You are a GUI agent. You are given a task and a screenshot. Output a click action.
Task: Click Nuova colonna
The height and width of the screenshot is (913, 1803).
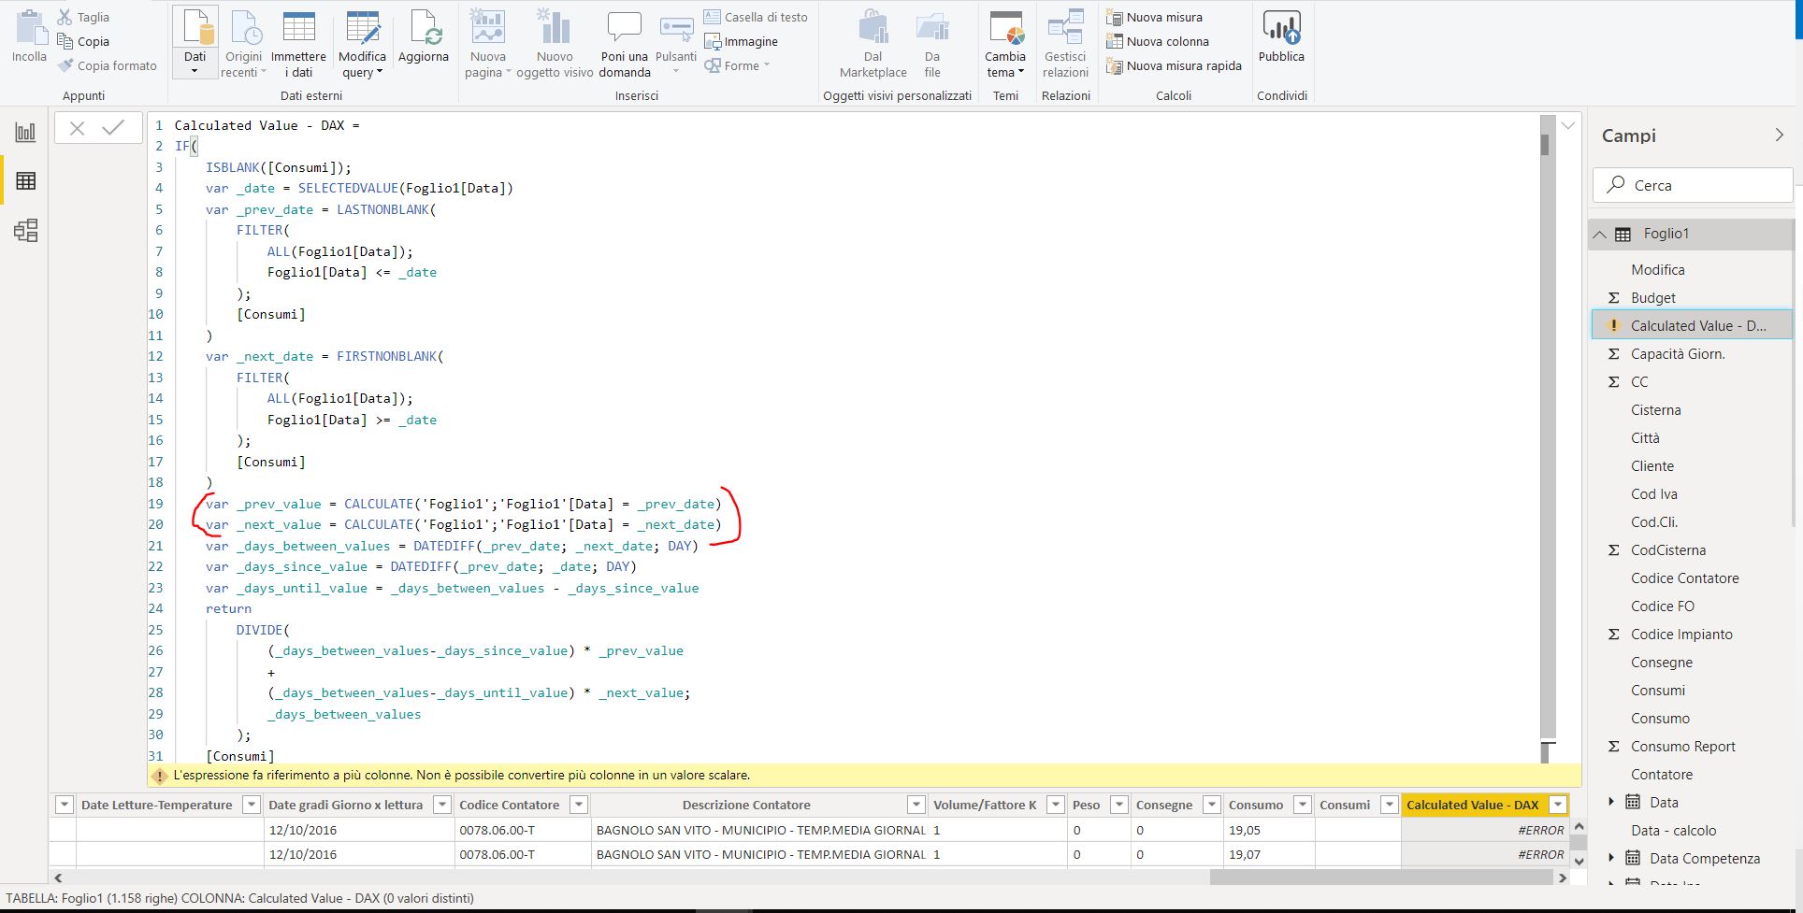(1158, 41)
